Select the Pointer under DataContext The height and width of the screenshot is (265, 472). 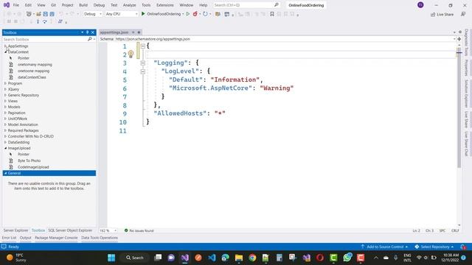tap(23, 58)
